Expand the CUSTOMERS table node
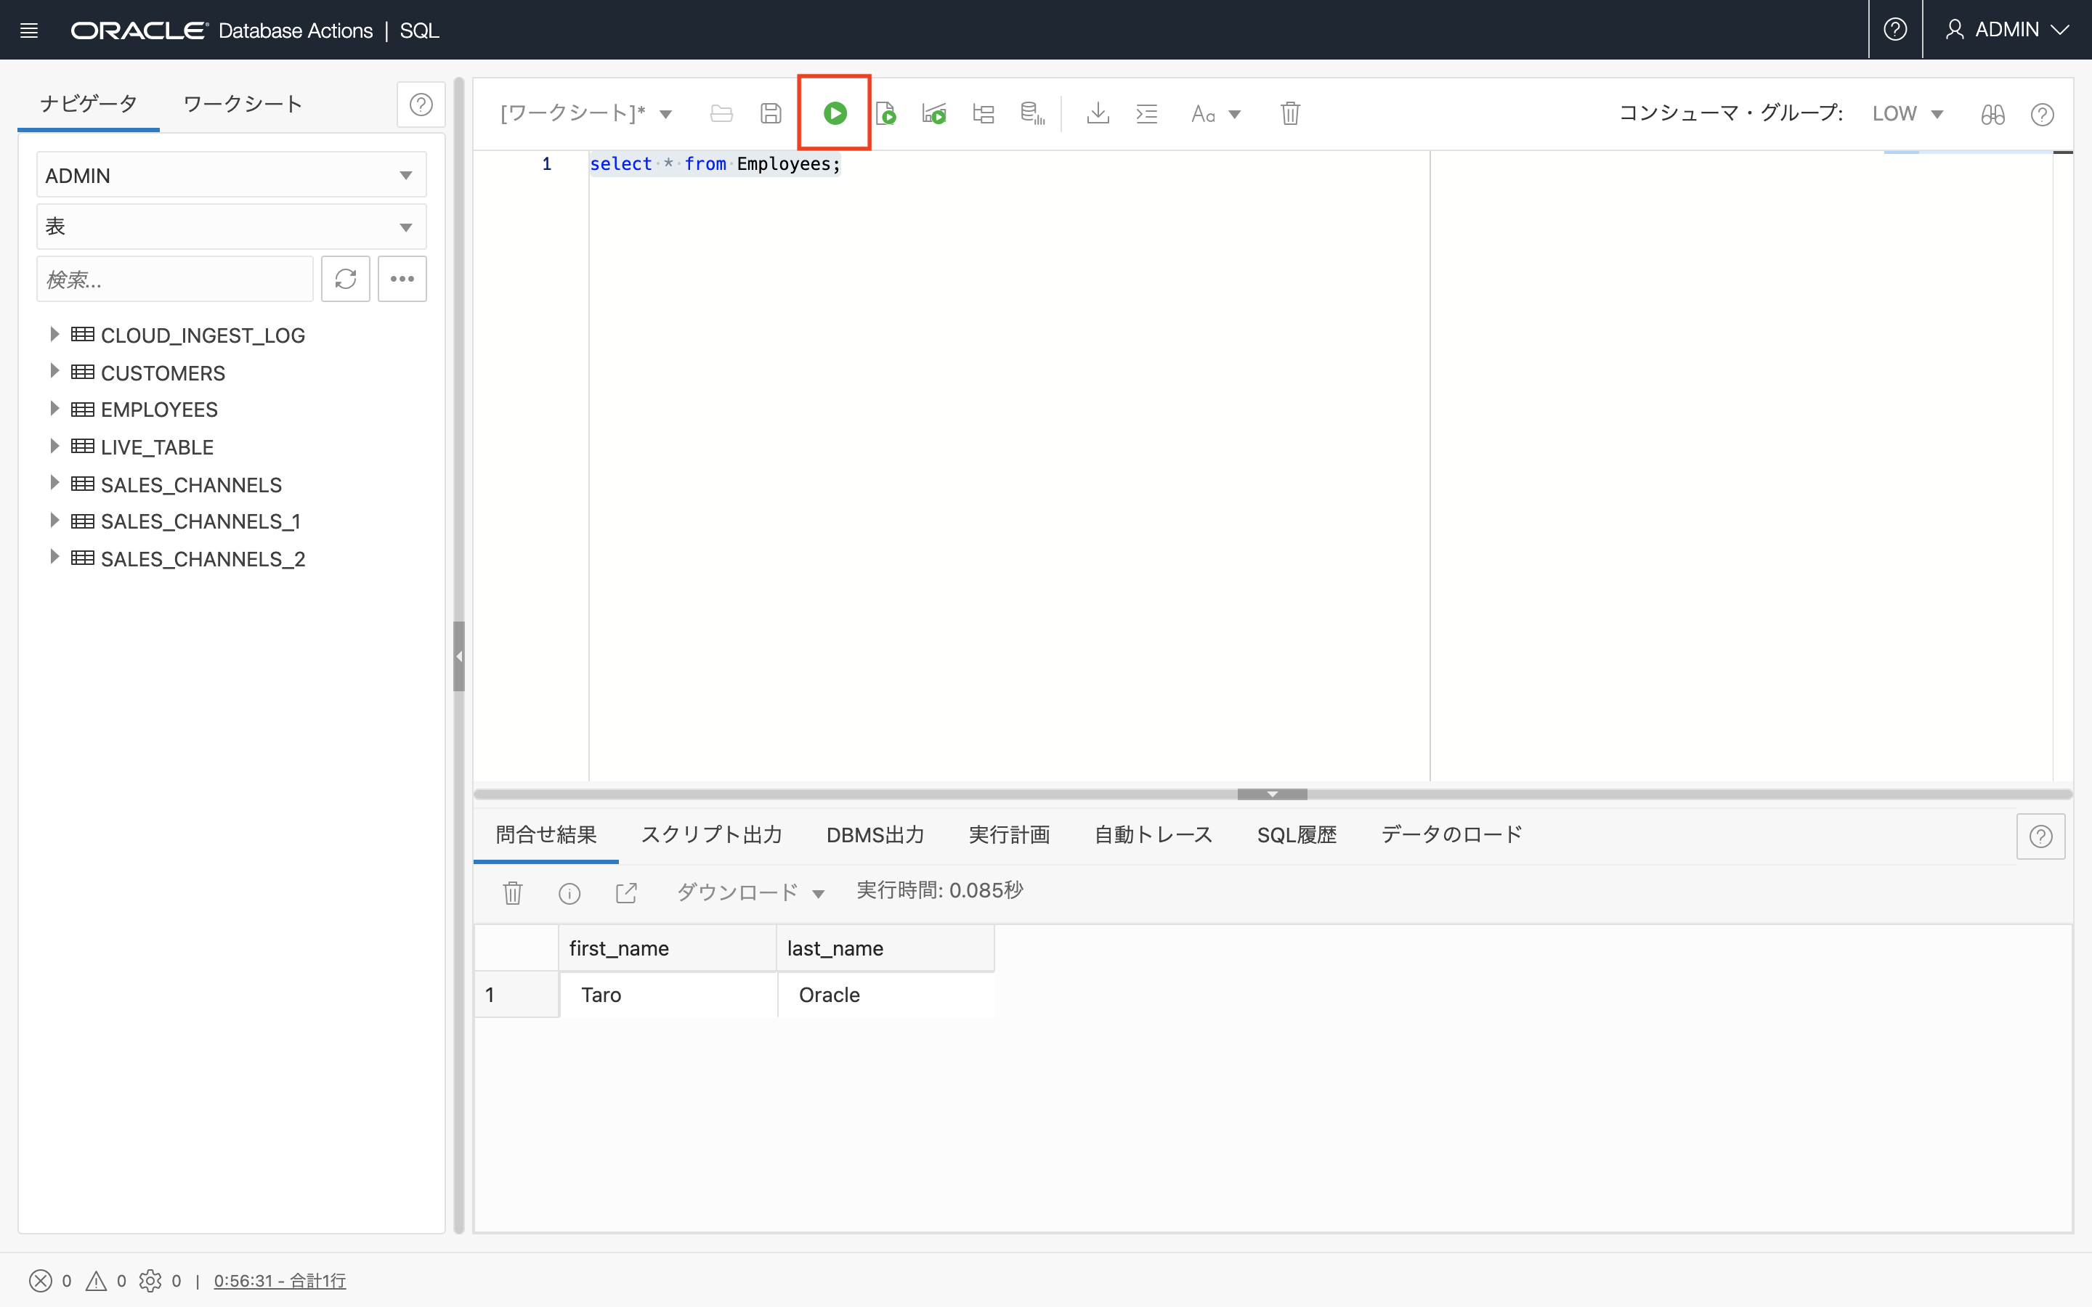This screenshot has width=2092, height=1307. coord(54,372)
